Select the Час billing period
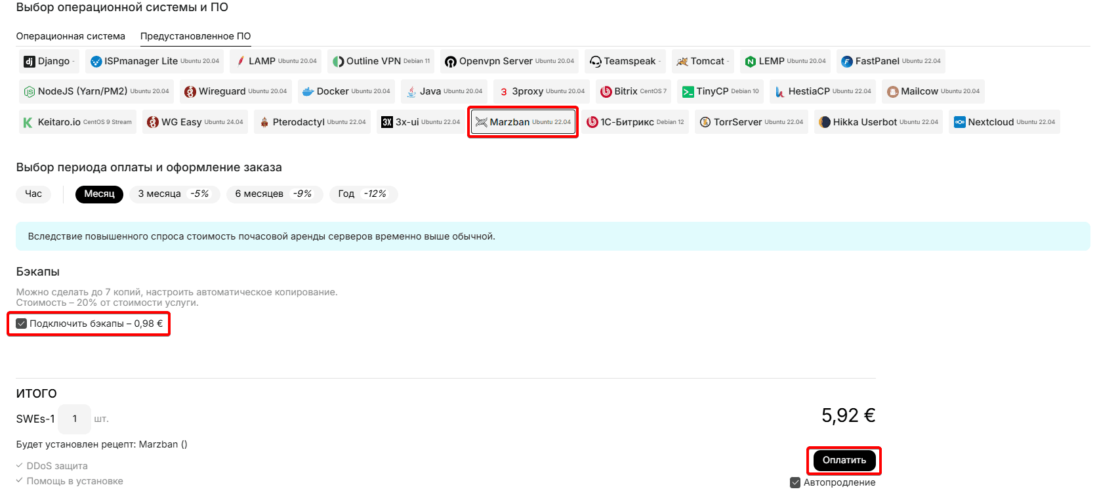Viewport: 1097px width, 502px height. [x=33, y=194]
